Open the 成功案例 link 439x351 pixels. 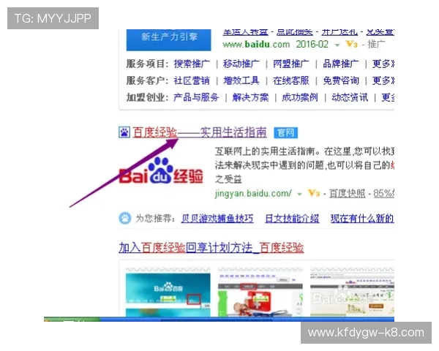coord(300,97)
